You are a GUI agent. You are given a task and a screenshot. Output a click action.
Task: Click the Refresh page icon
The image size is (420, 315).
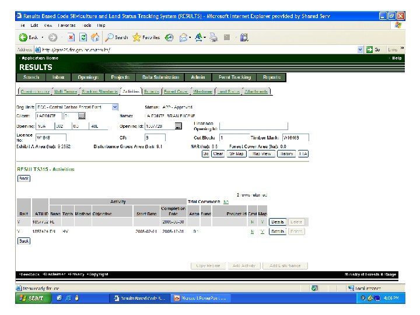[x=83, y=37]
